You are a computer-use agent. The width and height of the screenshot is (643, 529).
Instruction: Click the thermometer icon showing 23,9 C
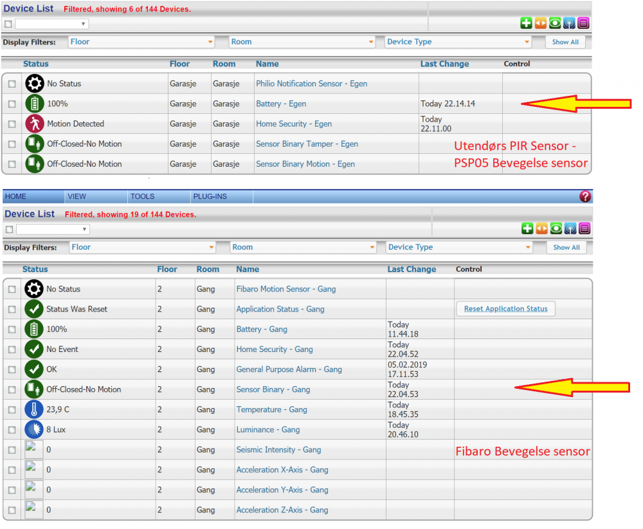pos(33,409)
